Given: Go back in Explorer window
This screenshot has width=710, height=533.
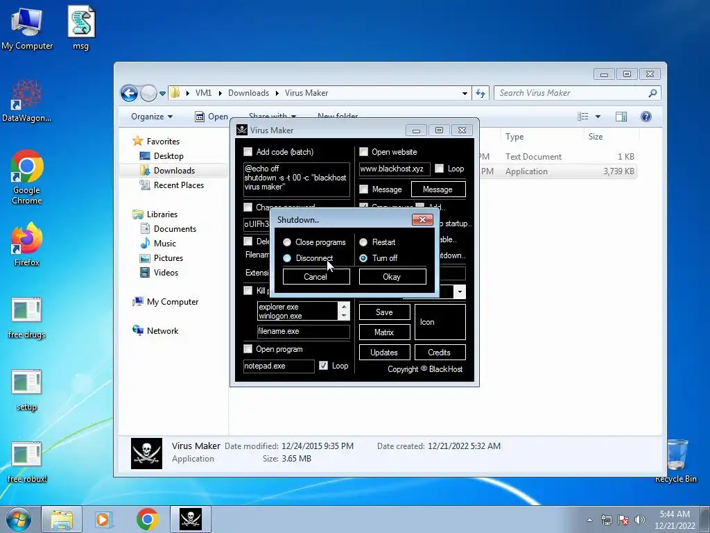Looking at the screenshot, I should click(x=129, y=94).
